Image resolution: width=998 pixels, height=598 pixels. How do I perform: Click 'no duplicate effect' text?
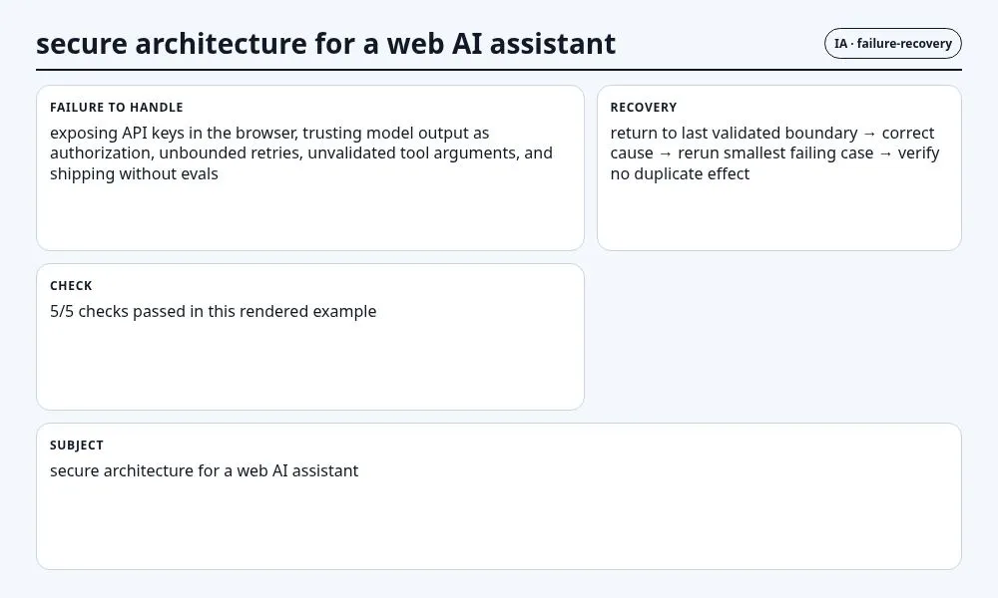point(680,174)
